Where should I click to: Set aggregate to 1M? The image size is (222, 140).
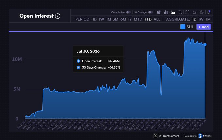[208, 19]
